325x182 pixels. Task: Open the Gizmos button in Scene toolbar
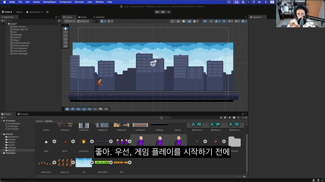(243, 21)
